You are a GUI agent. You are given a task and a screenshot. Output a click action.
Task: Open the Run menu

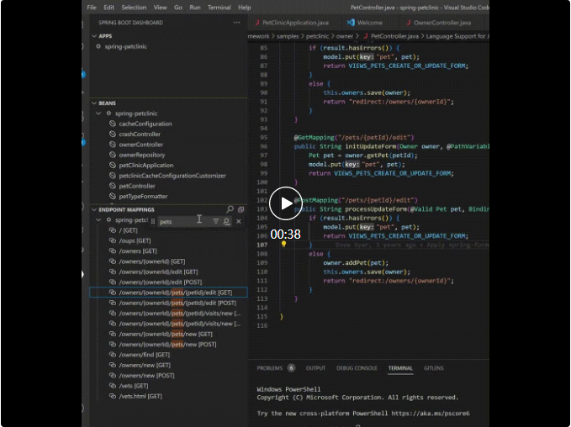point(195,8)
